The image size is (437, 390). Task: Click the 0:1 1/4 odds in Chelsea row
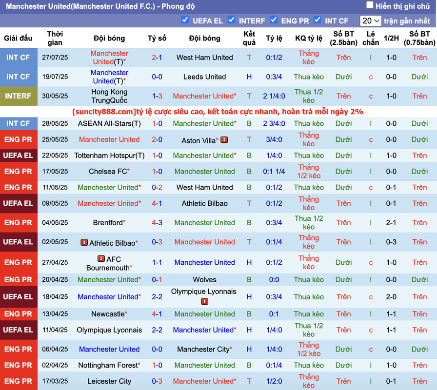pos(274,171)
